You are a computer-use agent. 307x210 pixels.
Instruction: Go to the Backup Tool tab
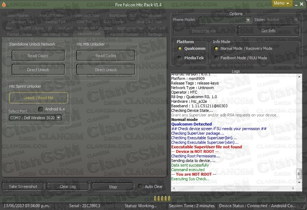[x=55, y=22]
